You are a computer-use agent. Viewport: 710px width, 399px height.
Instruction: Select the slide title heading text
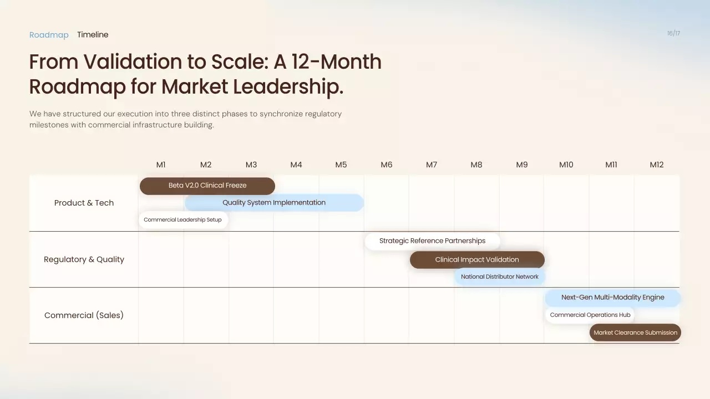[x=205, y=74]
